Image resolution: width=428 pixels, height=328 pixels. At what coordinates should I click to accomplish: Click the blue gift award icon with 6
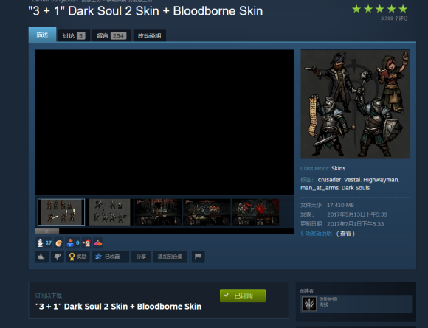[x=73, y=242]
